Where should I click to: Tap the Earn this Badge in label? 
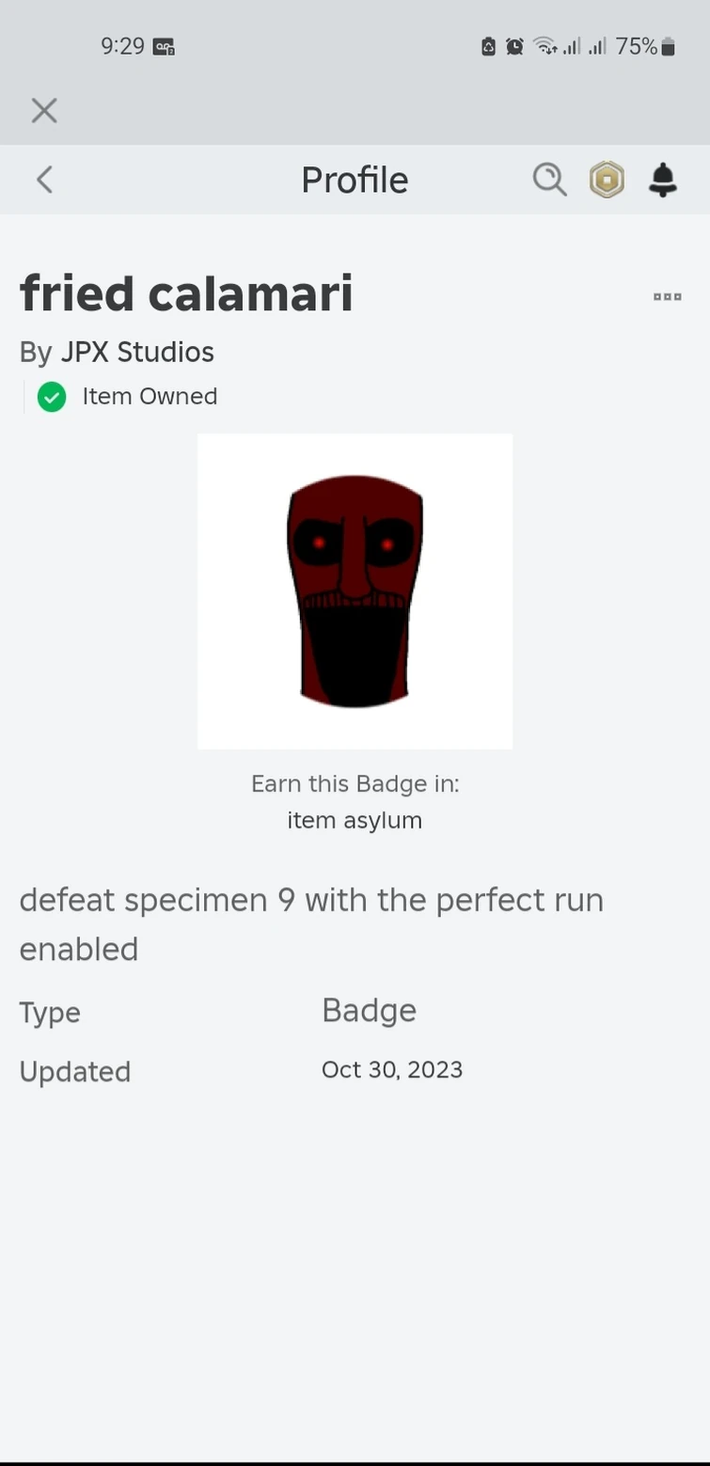pos(355,782)
